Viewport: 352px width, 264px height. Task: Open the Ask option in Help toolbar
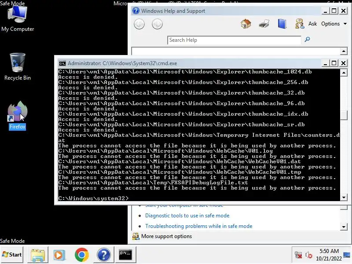point(312,24)
